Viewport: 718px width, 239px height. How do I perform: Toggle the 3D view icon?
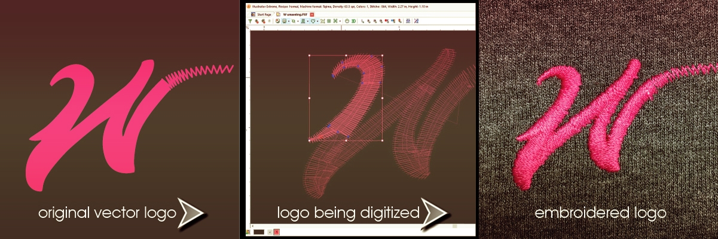(354, 21)
